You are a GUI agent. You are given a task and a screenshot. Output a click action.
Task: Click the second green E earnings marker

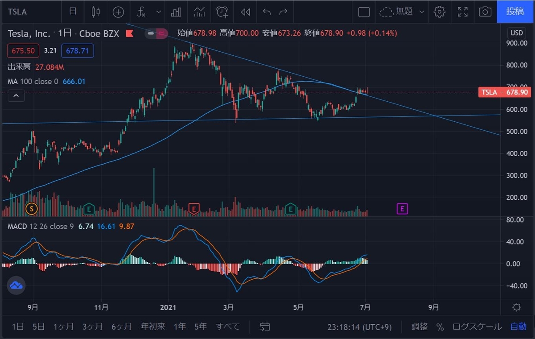tap(291, 208)
